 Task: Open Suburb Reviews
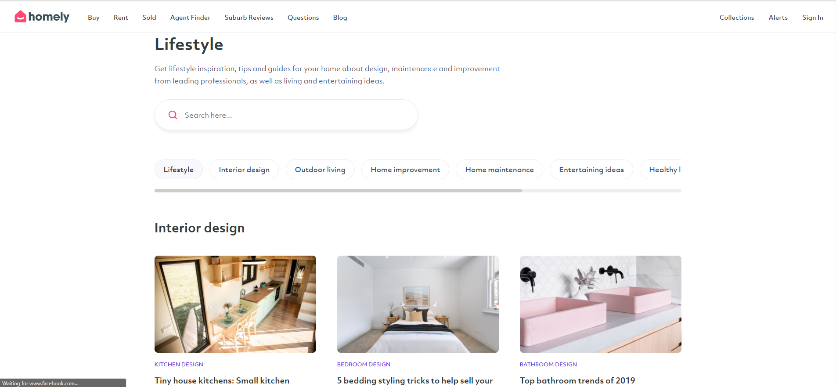click(249, 18)
